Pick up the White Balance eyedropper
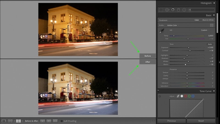220x124 pixels. click(161, 31)
